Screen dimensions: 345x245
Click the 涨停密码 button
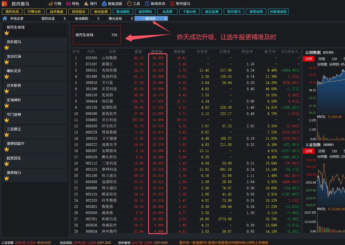click(145, 12)
